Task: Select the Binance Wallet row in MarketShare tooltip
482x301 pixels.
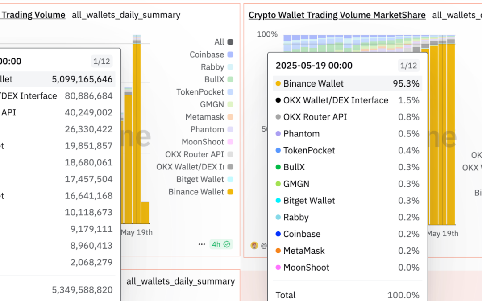Action: pyautogui.click(x=348, y=83)
